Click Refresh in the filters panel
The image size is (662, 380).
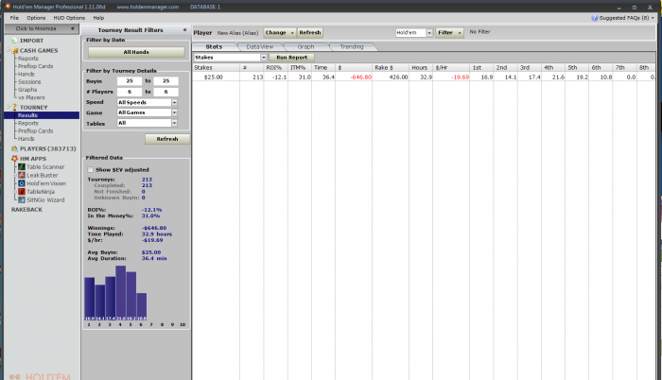coord(167,139)
